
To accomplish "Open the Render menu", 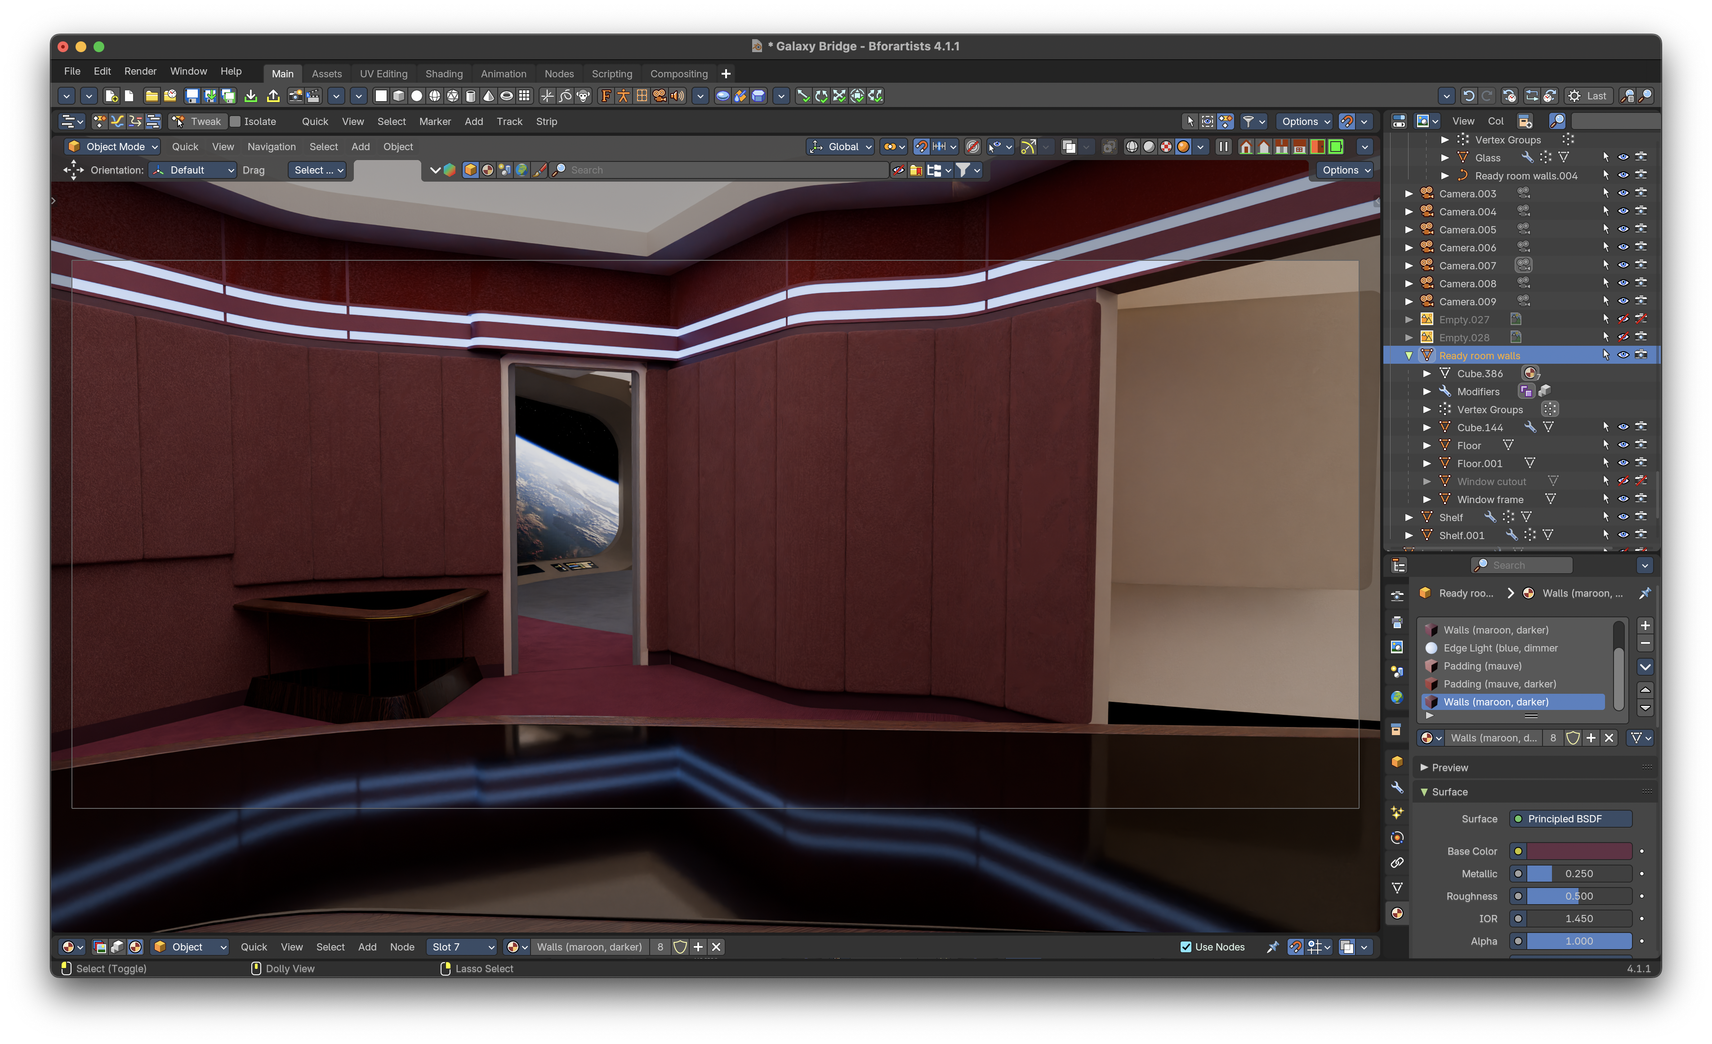I will point(140,71).
